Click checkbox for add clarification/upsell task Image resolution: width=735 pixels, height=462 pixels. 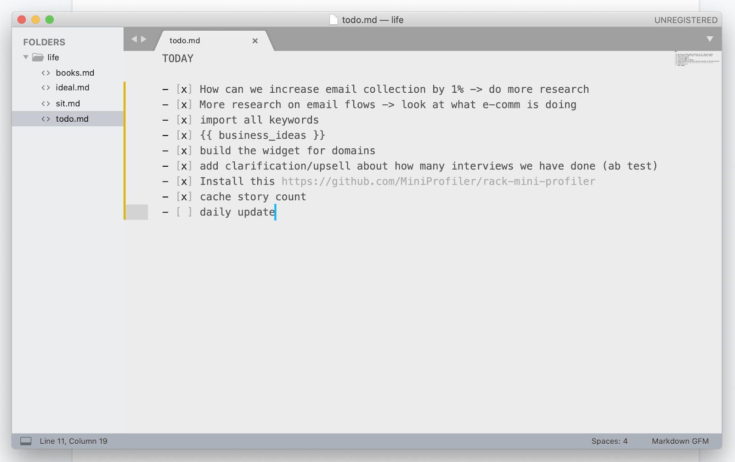click(x=184, y=166)
